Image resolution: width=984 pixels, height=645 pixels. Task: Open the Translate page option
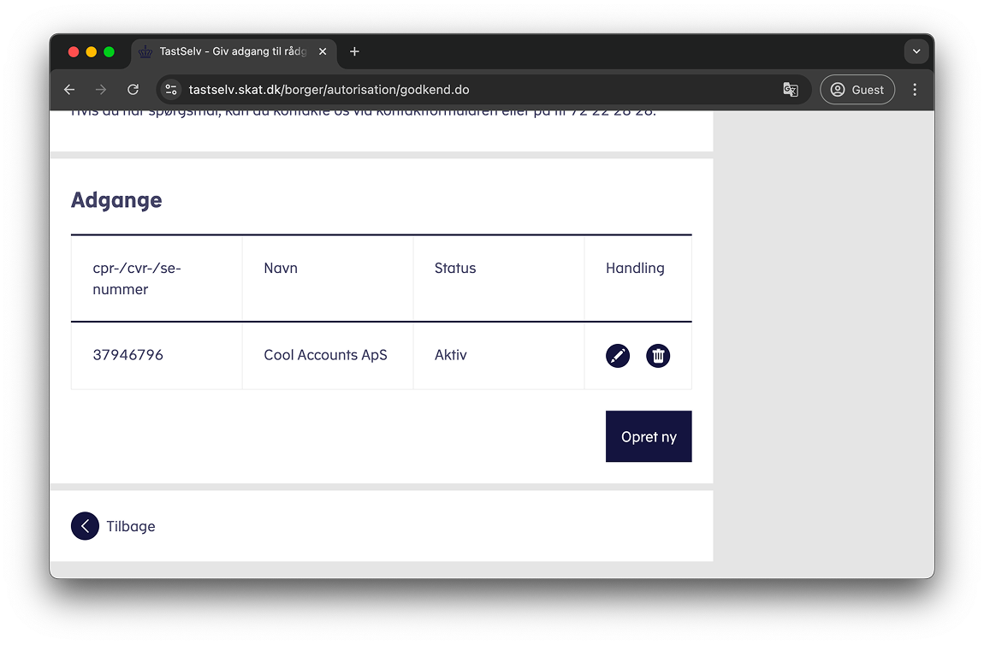click(x=791, y=90)
